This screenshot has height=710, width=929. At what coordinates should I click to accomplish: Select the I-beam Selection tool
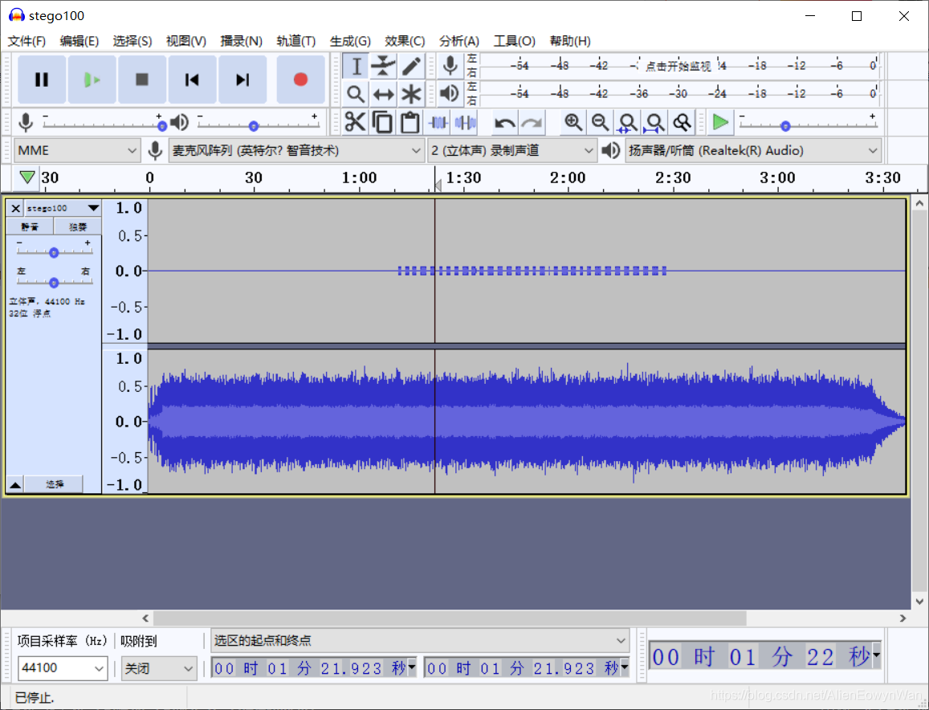[x=356, y=66]
